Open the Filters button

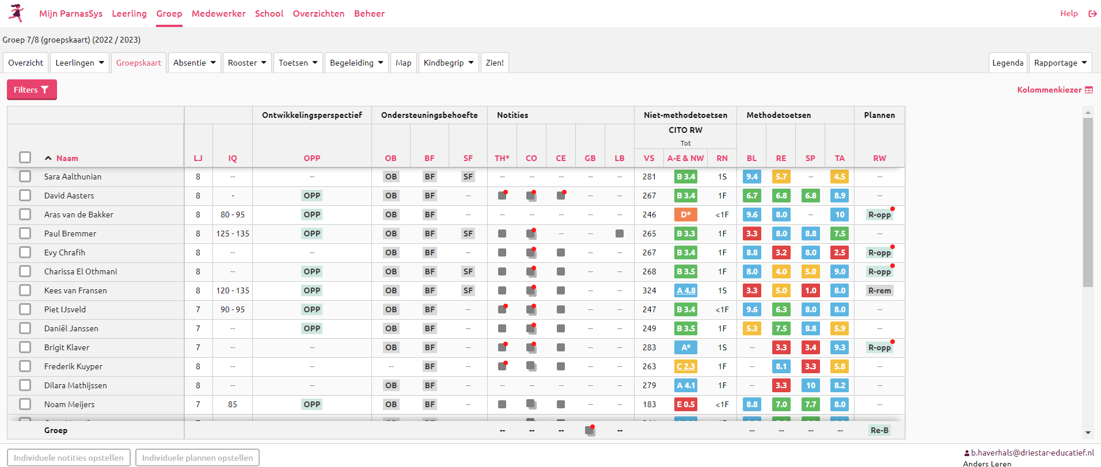coord(32,90)
